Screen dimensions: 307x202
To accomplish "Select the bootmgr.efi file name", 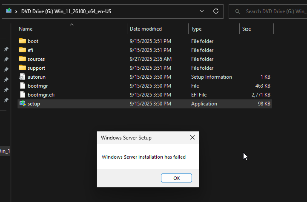I will (41, 95).
